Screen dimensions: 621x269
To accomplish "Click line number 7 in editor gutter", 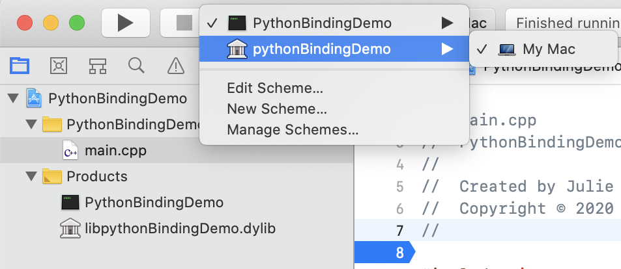I will pos(399,231).
